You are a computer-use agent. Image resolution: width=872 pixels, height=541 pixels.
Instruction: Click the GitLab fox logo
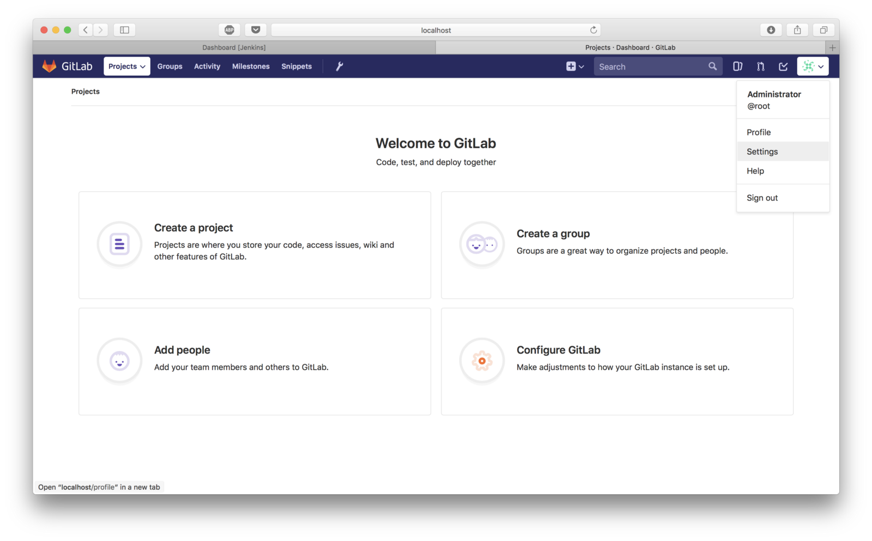(x=49, y=66)
